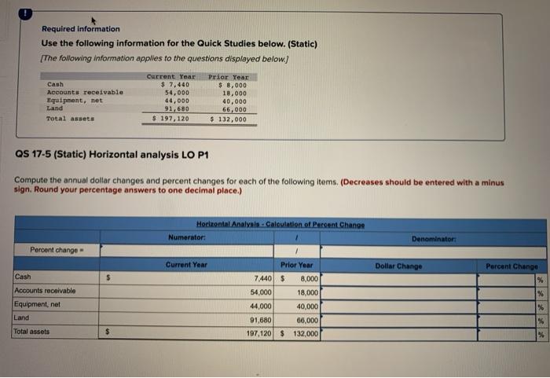Click 'Prior Year' header in answer table
Viewport: 550px width, 378px height.
(297, 265)
